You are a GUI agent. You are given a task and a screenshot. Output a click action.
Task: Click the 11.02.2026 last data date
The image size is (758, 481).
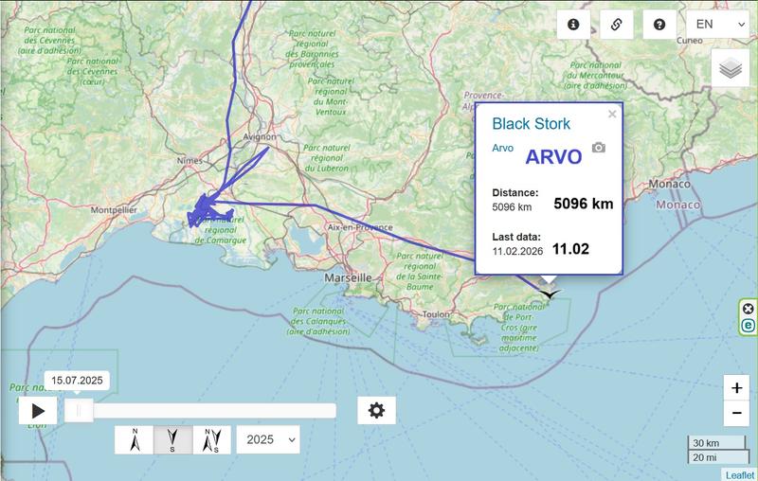coord(517,251)
